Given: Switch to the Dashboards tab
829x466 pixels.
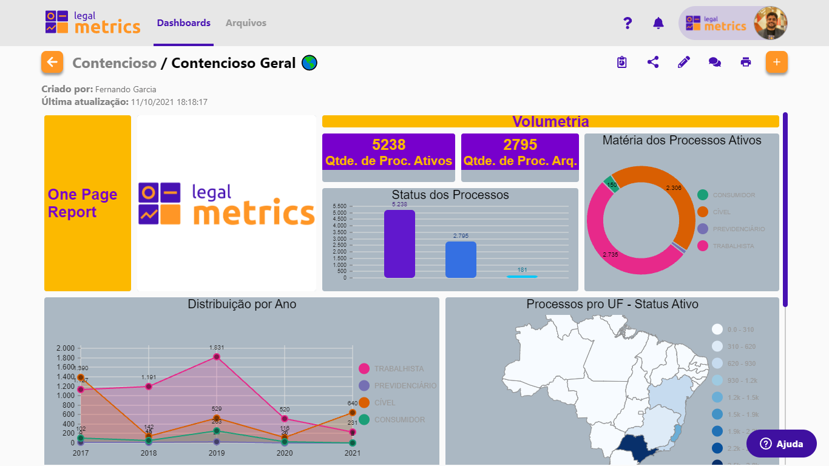Looking at the screenshot, I should (184, 23).
